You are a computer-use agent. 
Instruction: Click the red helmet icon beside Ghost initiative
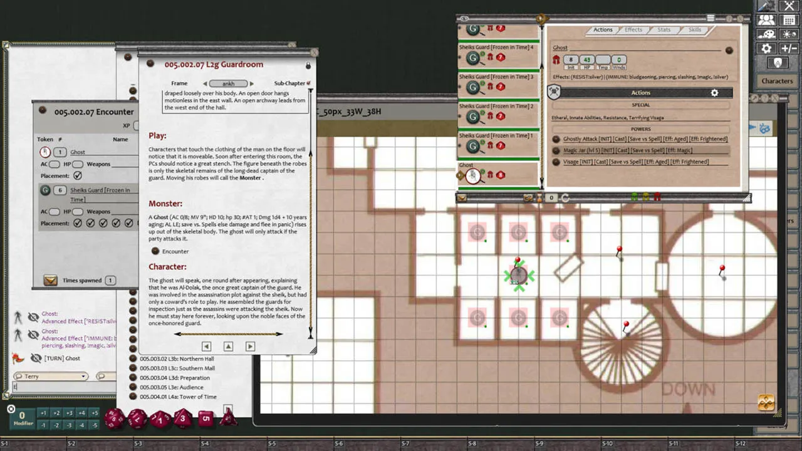pos(556,60)
